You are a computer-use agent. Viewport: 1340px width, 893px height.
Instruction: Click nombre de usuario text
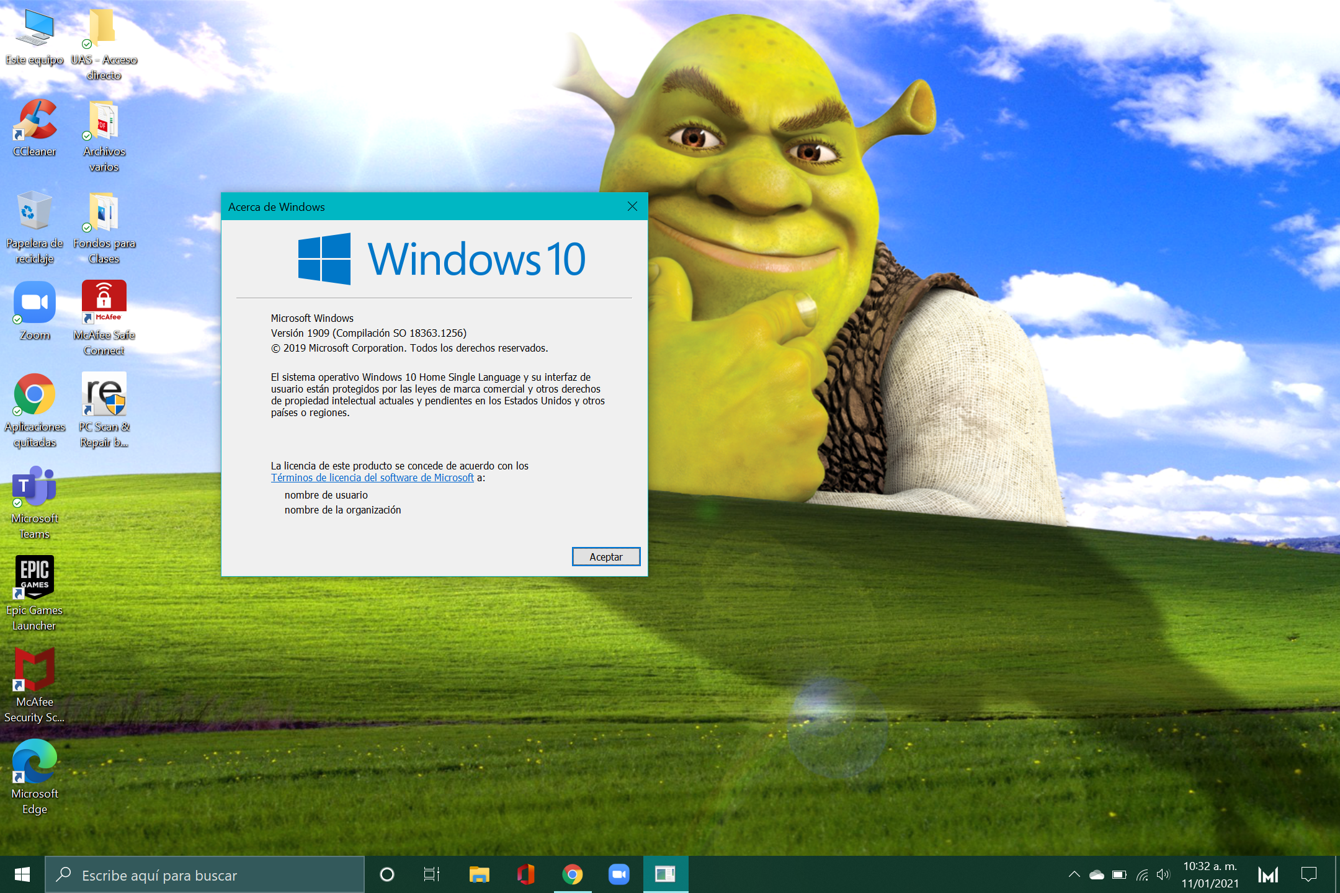click(x=326, y=495)
